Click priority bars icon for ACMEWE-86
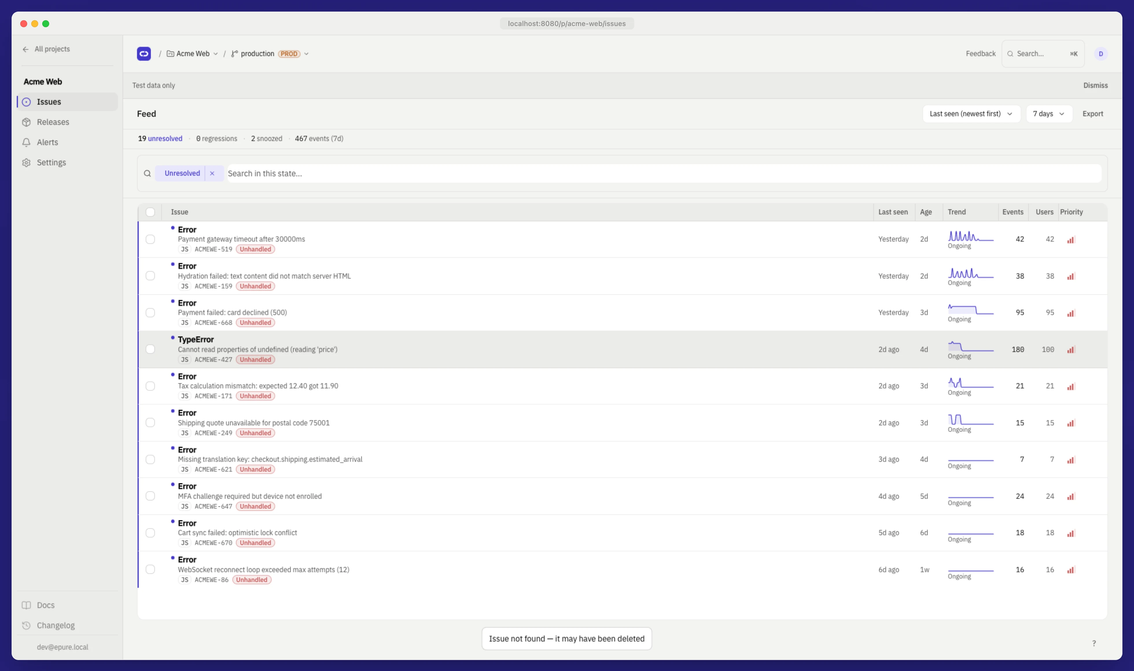 (x=1071, y=570)
